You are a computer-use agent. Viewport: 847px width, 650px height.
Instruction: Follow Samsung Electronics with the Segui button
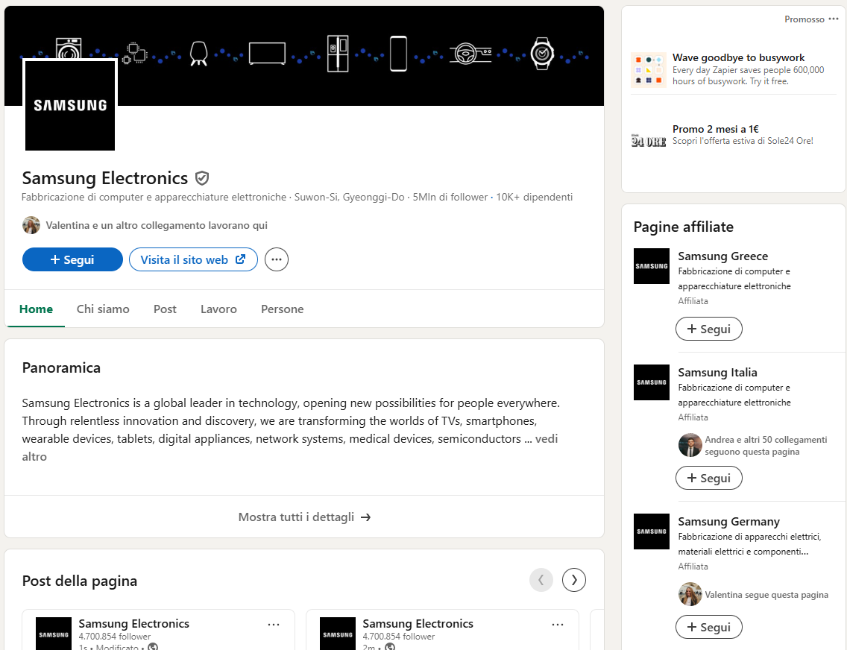coord(72,259)
